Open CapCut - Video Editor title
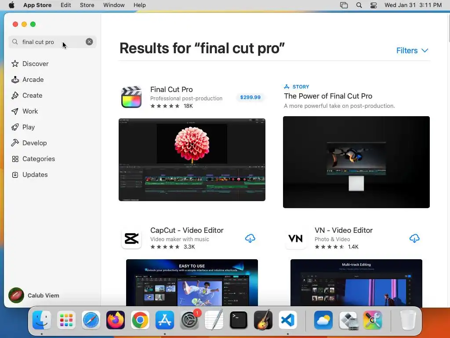Image resolution: width=450 pixels, height=338 pixels. (187, 230)
